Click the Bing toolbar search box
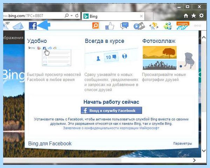 tap(71, 25)
